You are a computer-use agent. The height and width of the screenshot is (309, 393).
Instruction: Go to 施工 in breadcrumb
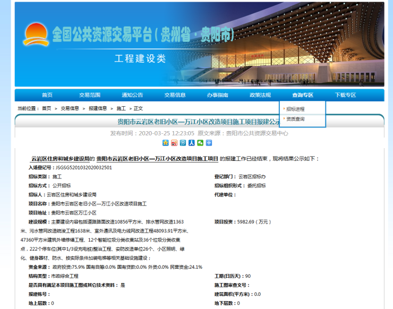[121, 108]
